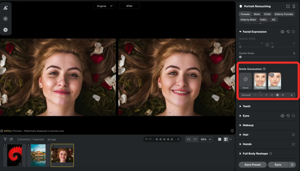Switch to single image view mode

[219, 139]
